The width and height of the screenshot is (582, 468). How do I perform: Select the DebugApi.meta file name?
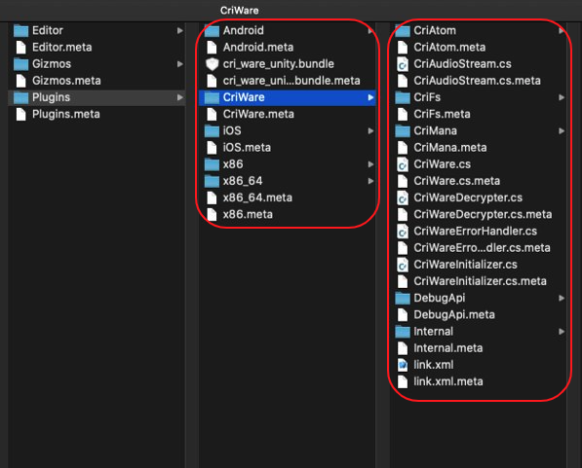pyautogui.click(x=454, y=315)
